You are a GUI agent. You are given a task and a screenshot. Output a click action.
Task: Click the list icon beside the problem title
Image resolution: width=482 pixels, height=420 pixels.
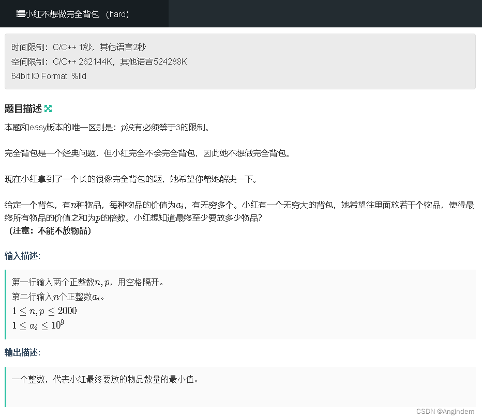coord(21,14)
